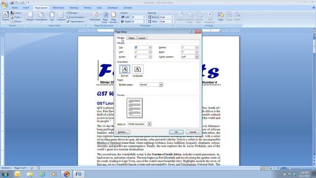Screen dimensions: 316x178
Task: Open the Columns menu
Action: point(61,17)
